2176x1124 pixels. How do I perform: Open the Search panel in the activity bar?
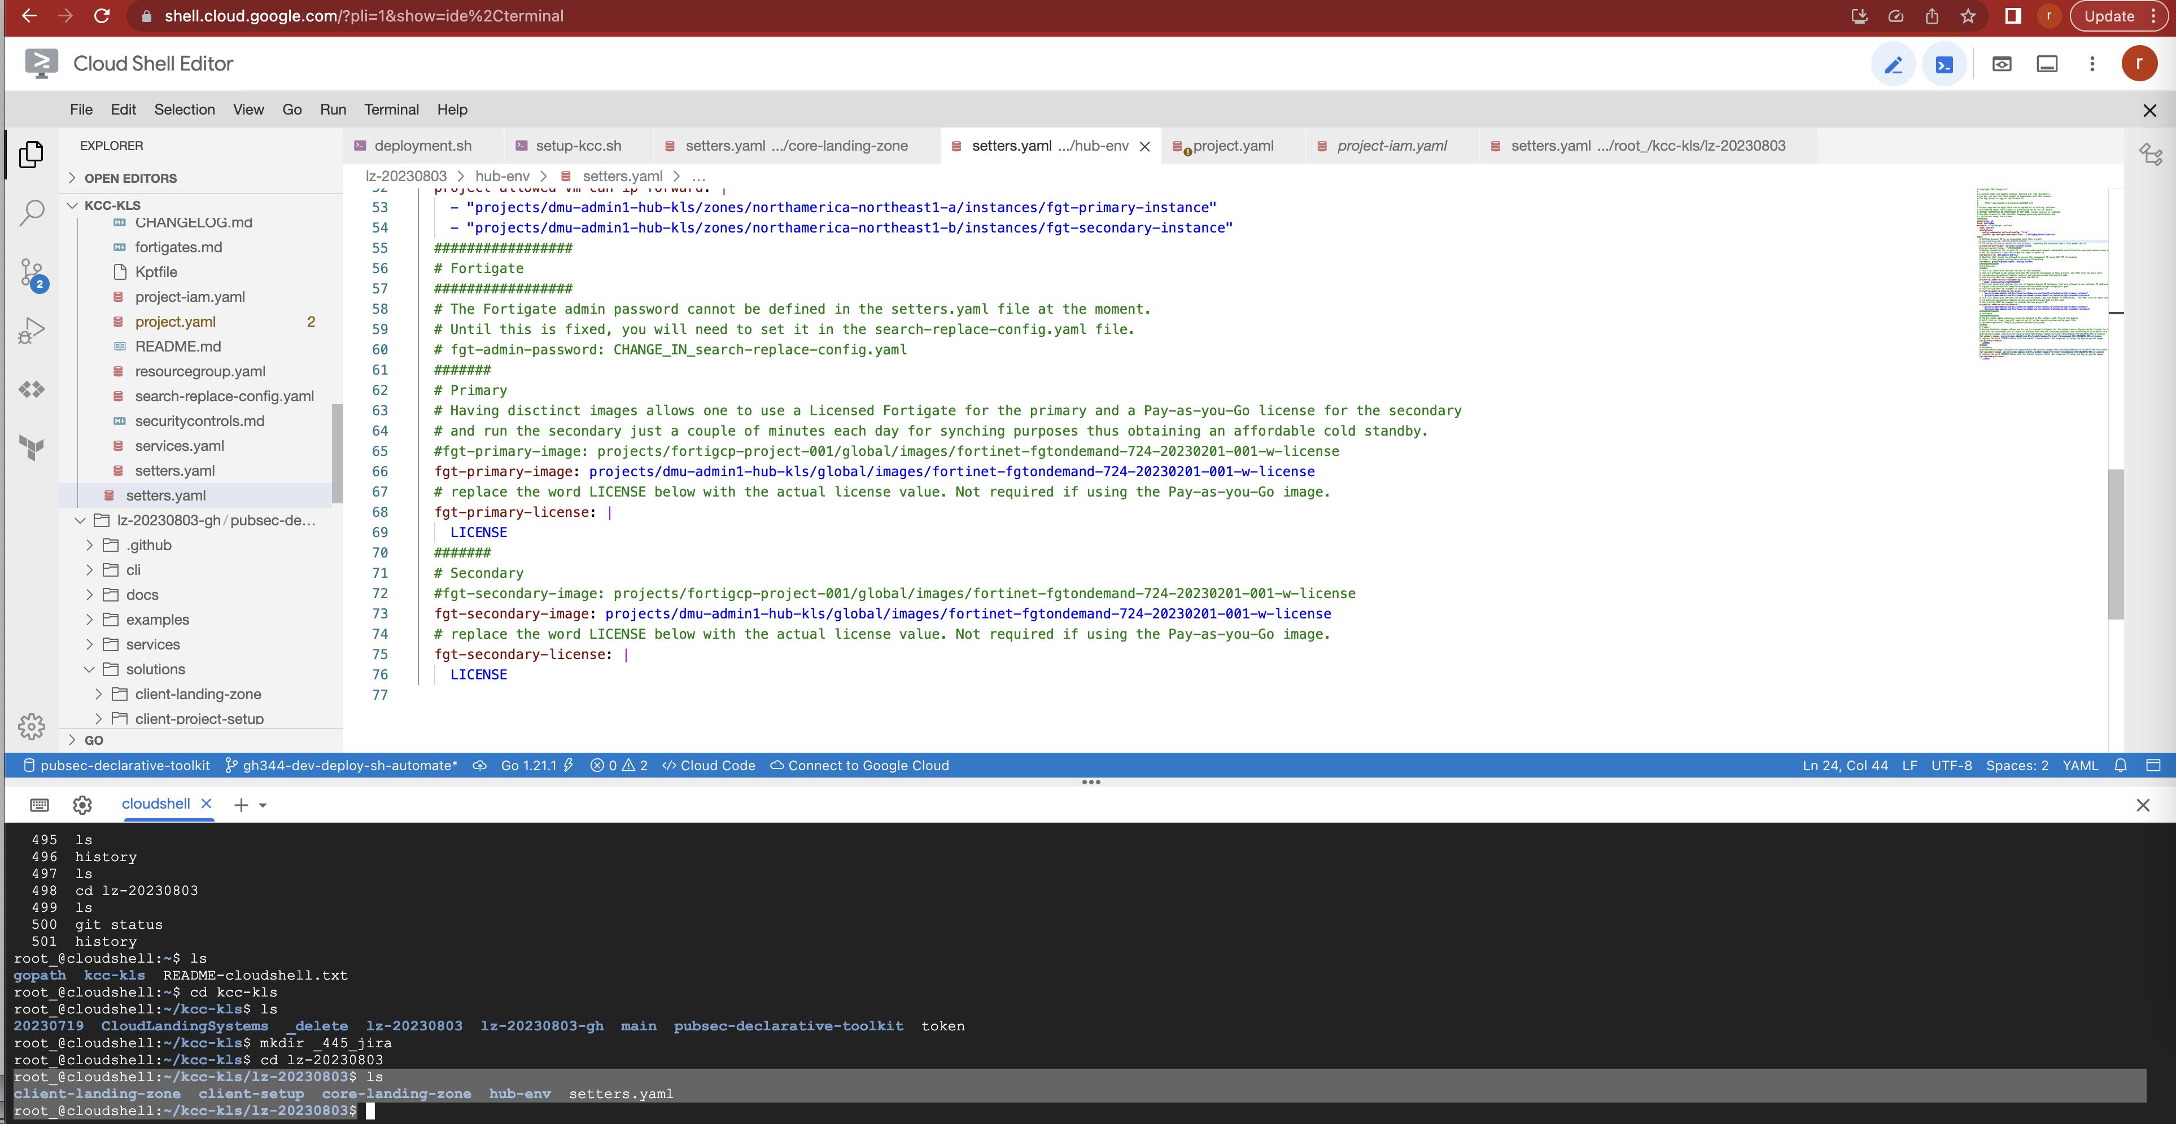pos(31,213)
